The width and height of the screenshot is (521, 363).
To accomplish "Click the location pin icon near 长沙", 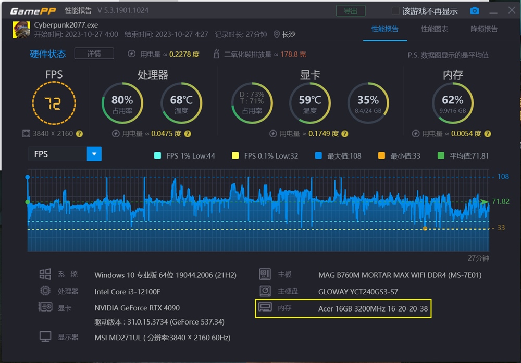I will coord(277,34).
